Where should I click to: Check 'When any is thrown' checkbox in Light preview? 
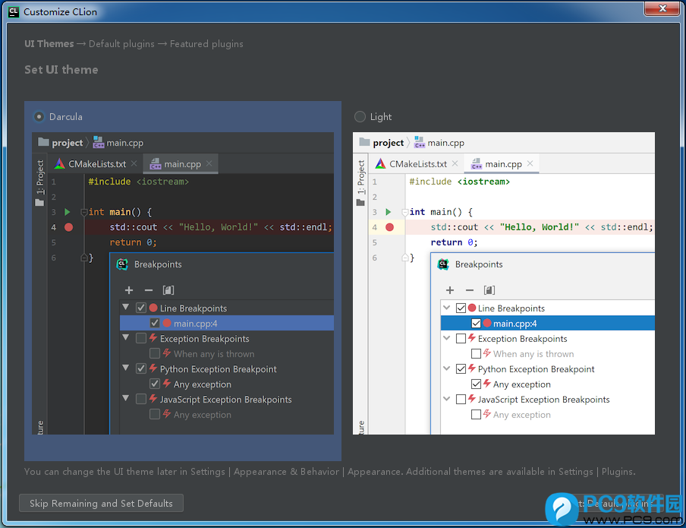point(476,353)
